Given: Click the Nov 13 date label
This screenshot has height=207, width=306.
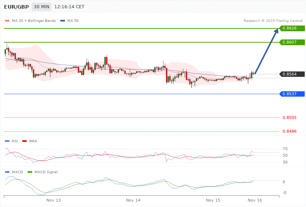Looking at the screenshot, I should (x=54, y=201).
